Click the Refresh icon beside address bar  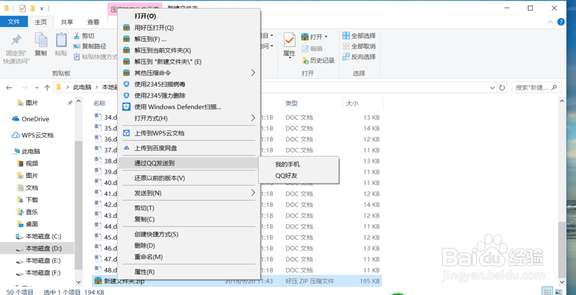[502, 88]
